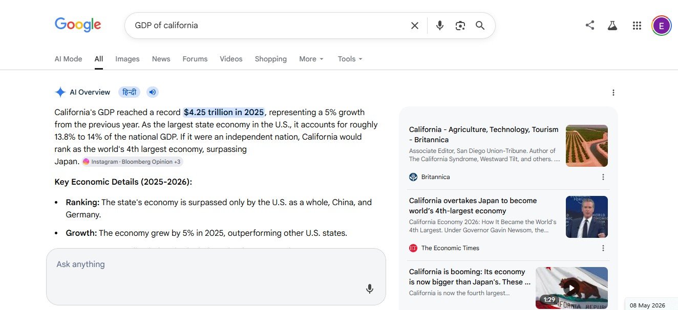Open Britannica California Agriculture Technology Tourism article
Screen dimensions: 678x310
click(483, 135)
